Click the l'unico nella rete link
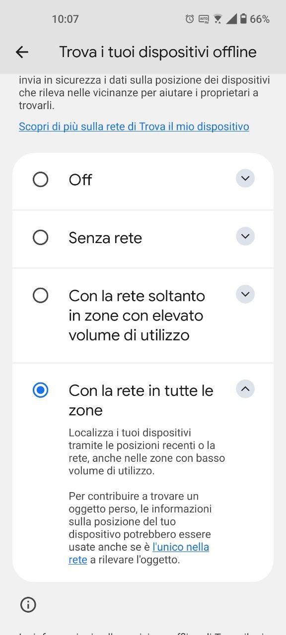This screenshot has width=286, height=635. click(x=181, y=547)
